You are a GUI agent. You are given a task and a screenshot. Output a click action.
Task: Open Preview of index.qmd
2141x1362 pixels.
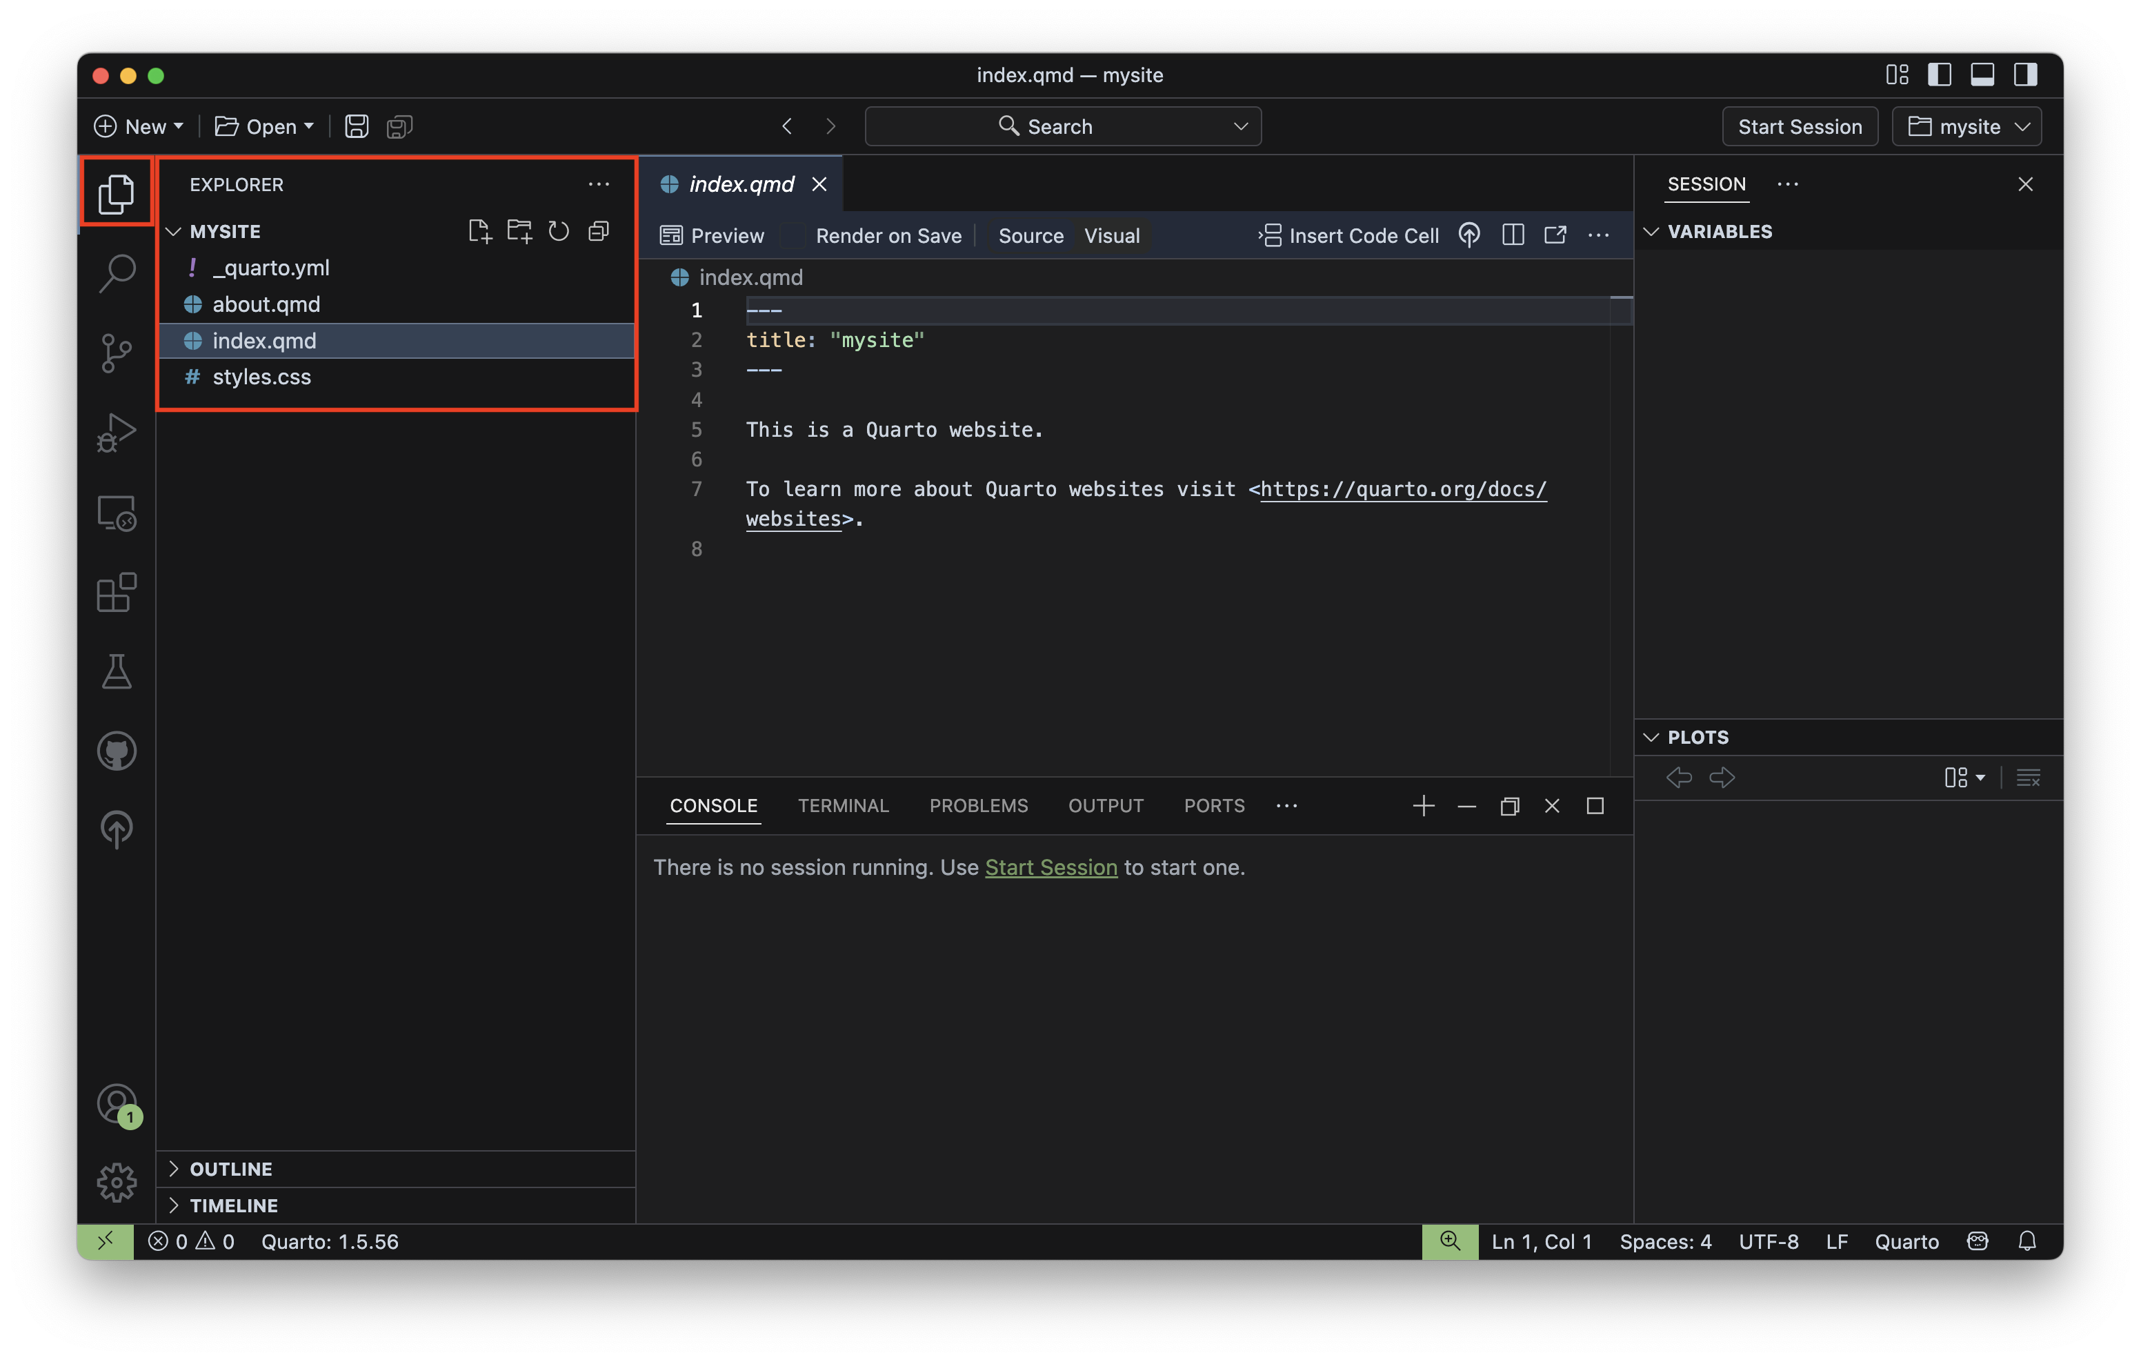(x=713, y=236)
